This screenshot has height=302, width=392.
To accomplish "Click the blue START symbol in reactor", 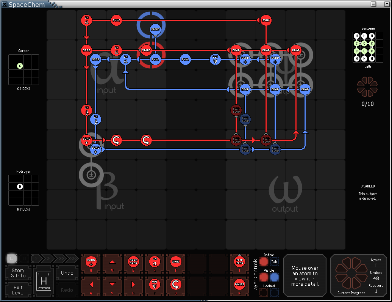I will pyautogui.click(x=155, y=30).
